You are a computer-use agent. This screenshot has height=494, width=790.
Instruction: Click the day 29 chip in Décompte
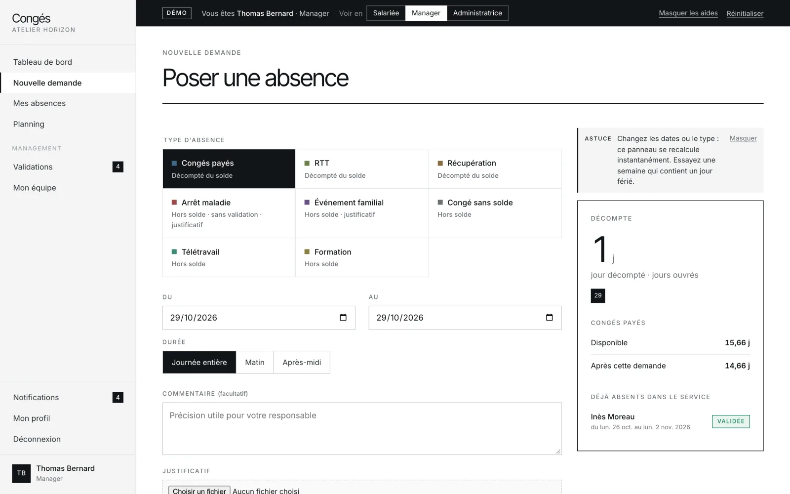coord(598,295)
